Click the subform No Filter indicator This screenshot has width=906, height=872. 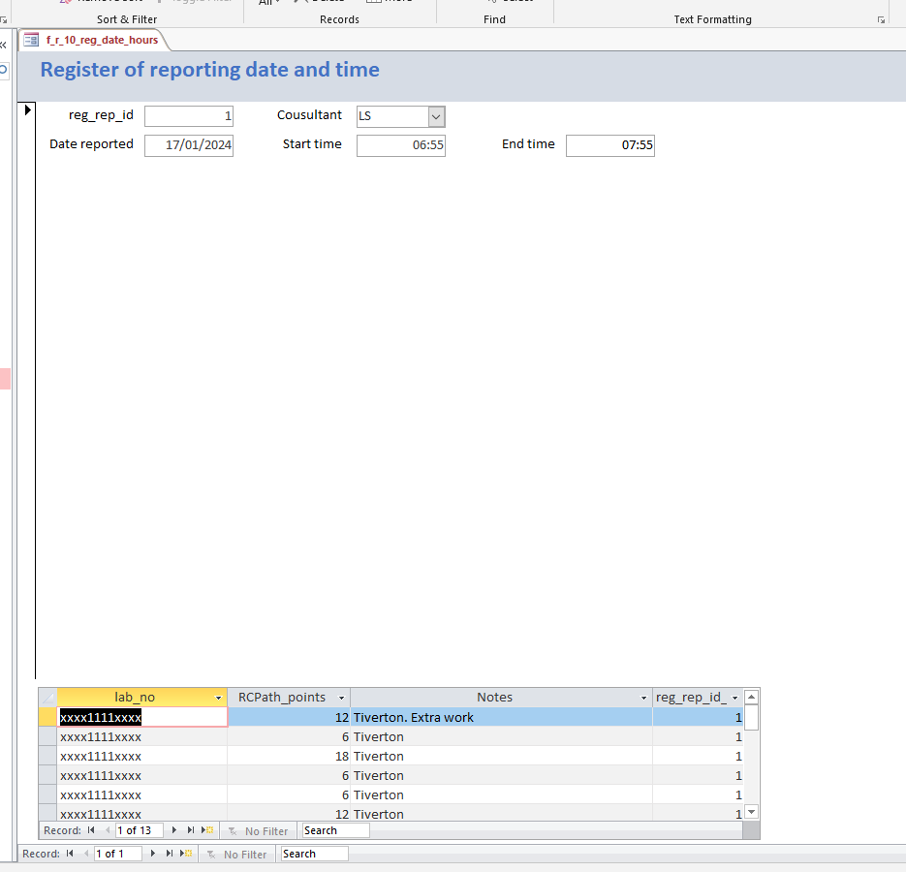pos(259,831)
